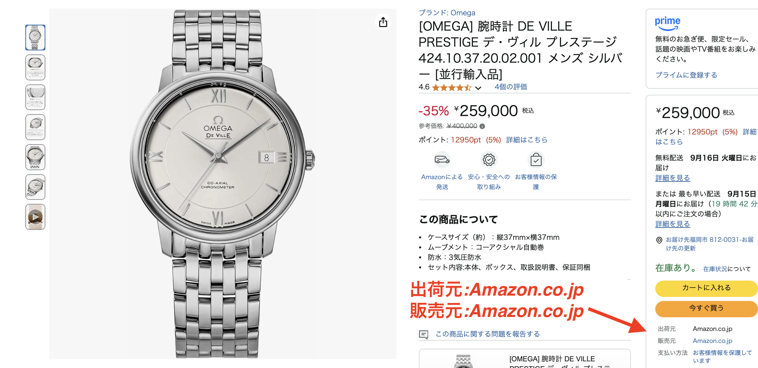Click the customer information protection bag icon
Screen dimensions: 758x368
click(536, 160)
